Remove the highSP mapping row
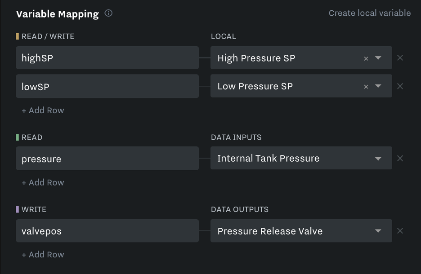 (x=400, y=58)
